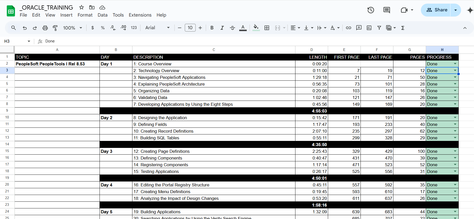The width and height of the screenshot is (474, 219).
Task: Select cell '10: Creating Record Definitions'
Action: (214, 131)
